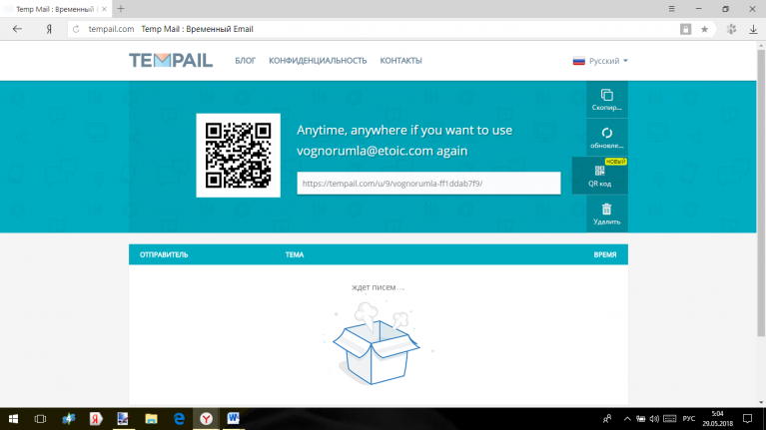Click the Время column header

(605, 254)
